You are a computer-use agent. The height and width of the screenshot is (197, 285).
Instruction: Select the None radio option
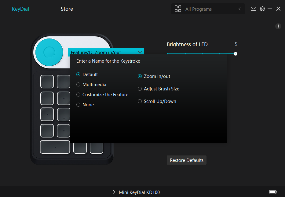(85, 105)
